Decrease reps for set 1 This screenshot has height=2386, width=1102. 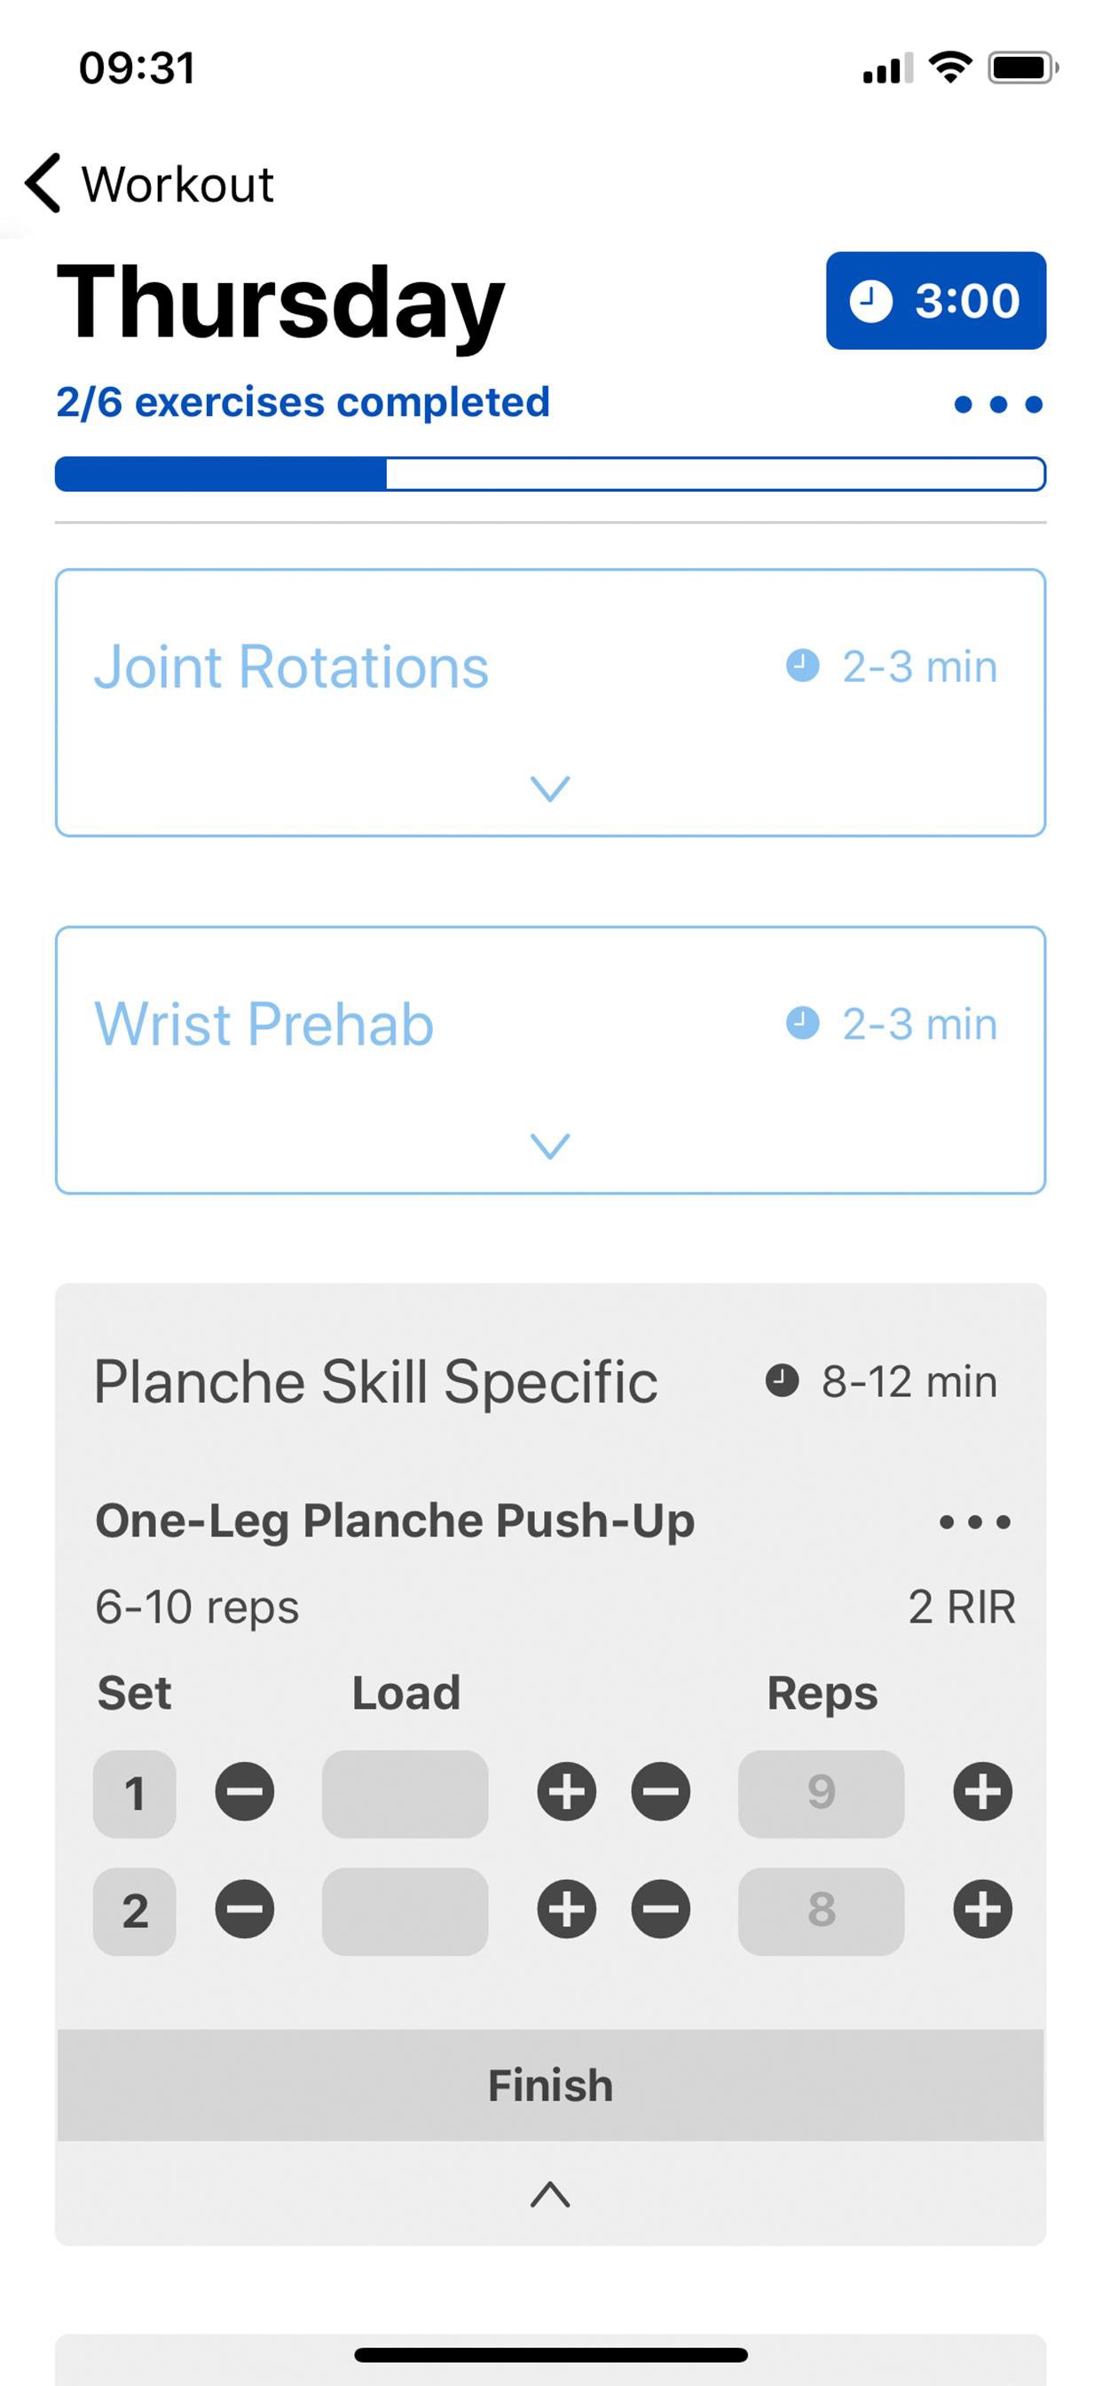click(660, 1792)
